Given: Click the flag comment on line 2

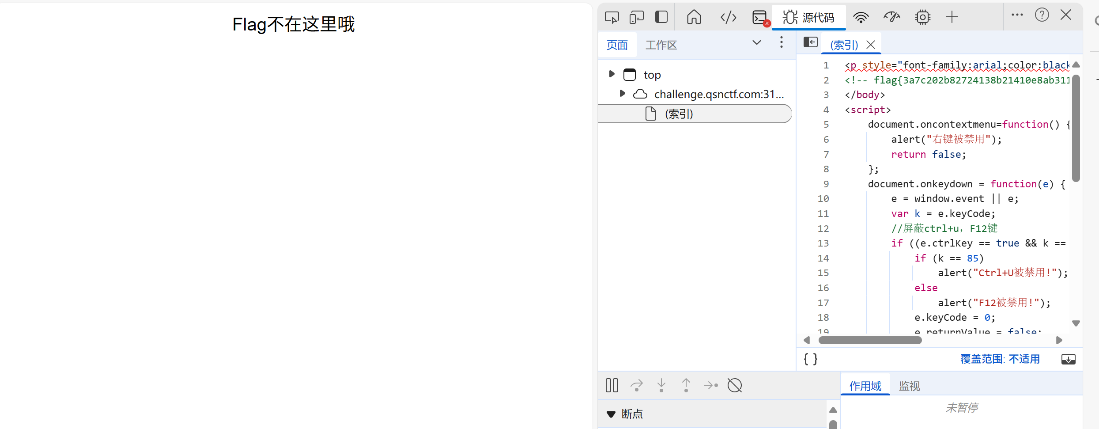Looking at the screenshot, I should click(x=957, y=80).
